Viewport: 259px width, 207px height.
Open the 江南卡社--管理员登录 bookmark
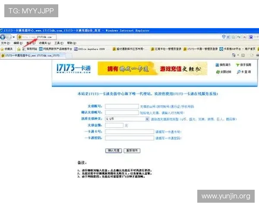click(x=166, y=49)
